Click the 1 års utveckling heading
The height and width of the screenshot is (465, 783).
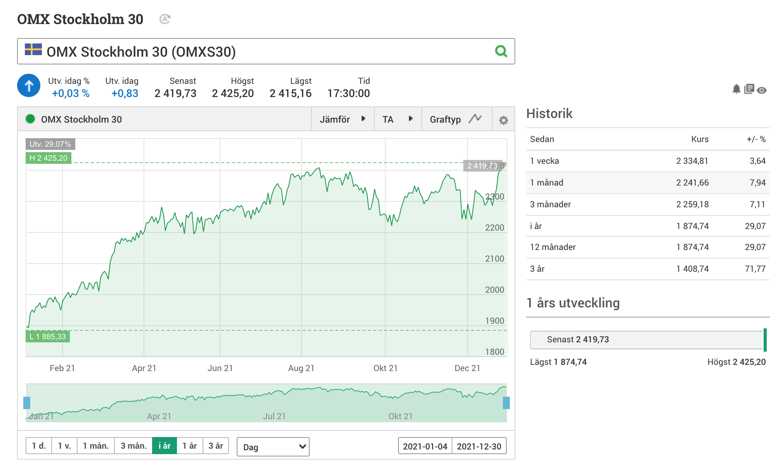point(573,303)
